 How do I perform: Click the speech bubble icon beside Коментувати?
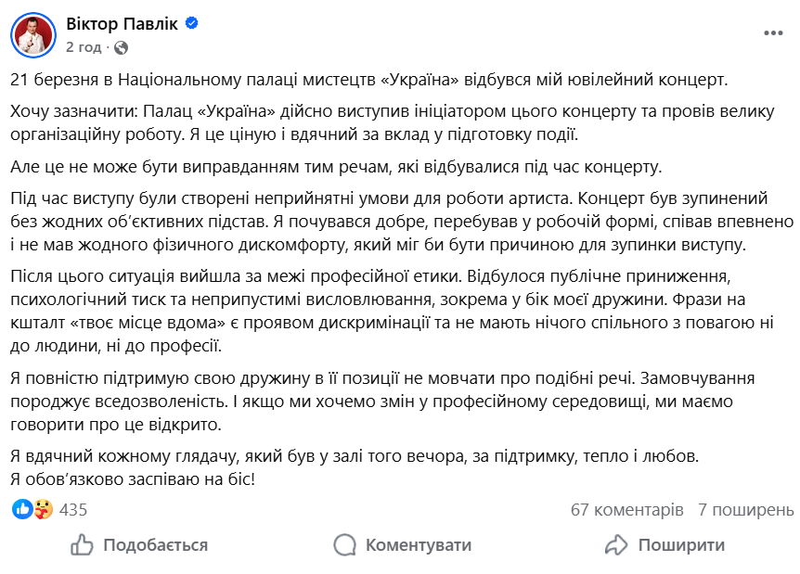click(x=345, y=544)
